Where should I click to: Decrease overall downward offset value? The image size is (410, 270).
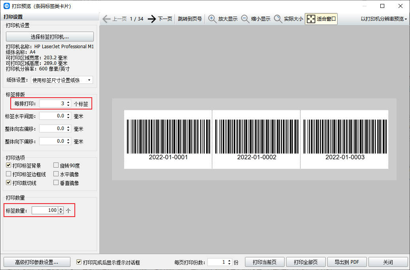pyautogui.click(x=68, y=143)
